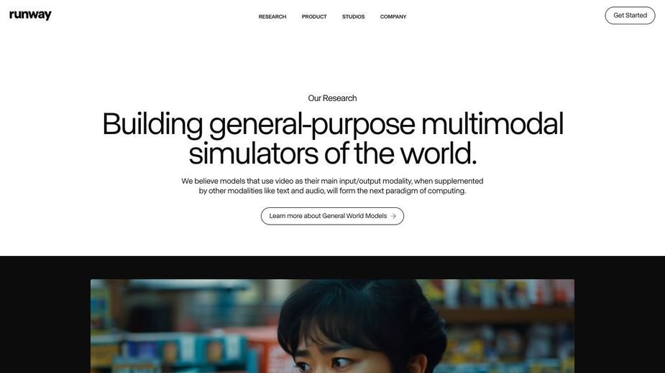Click the word "multimodal" in the headline
The width and height of the screenshot is (665, 373).
(492, 123)
